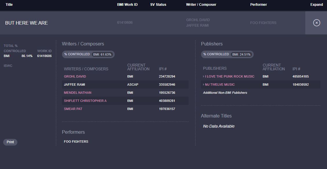327x169 pixels.
Task: Select IPI number 403809281
Action: (x=167, y=101)
